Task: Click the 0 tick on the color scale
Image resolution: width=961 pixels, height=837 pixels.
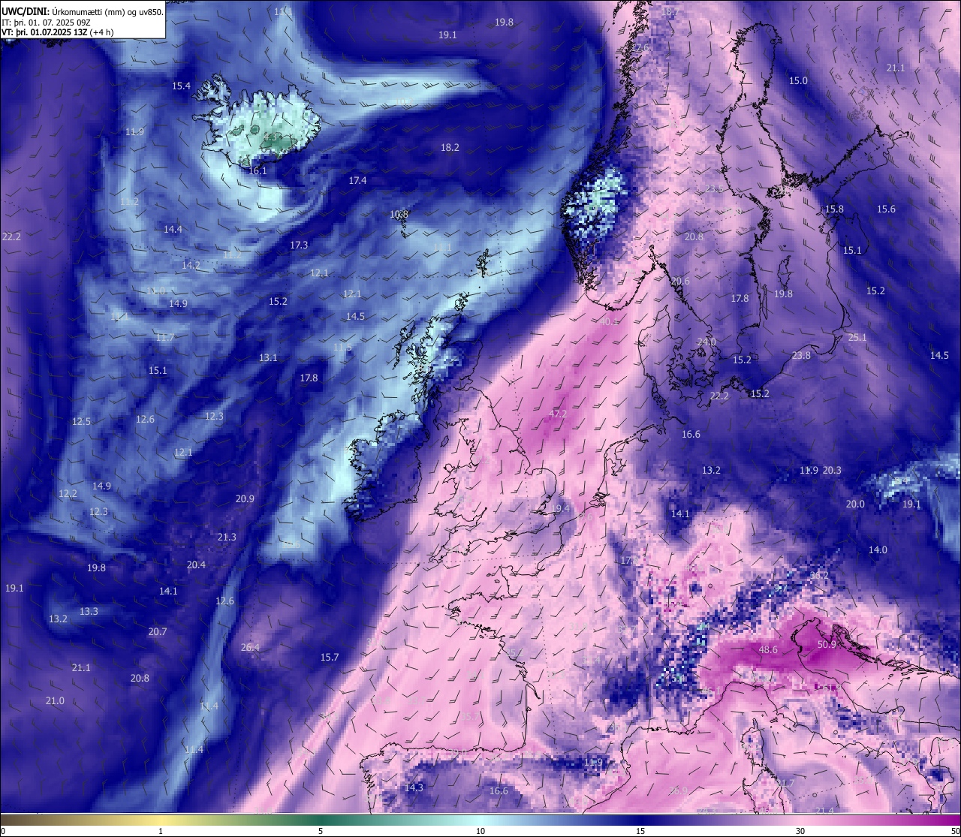Action: point(3,831)
